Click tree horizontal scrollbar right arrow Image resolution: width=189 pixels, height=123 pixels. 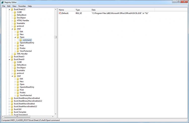[53, 117]
